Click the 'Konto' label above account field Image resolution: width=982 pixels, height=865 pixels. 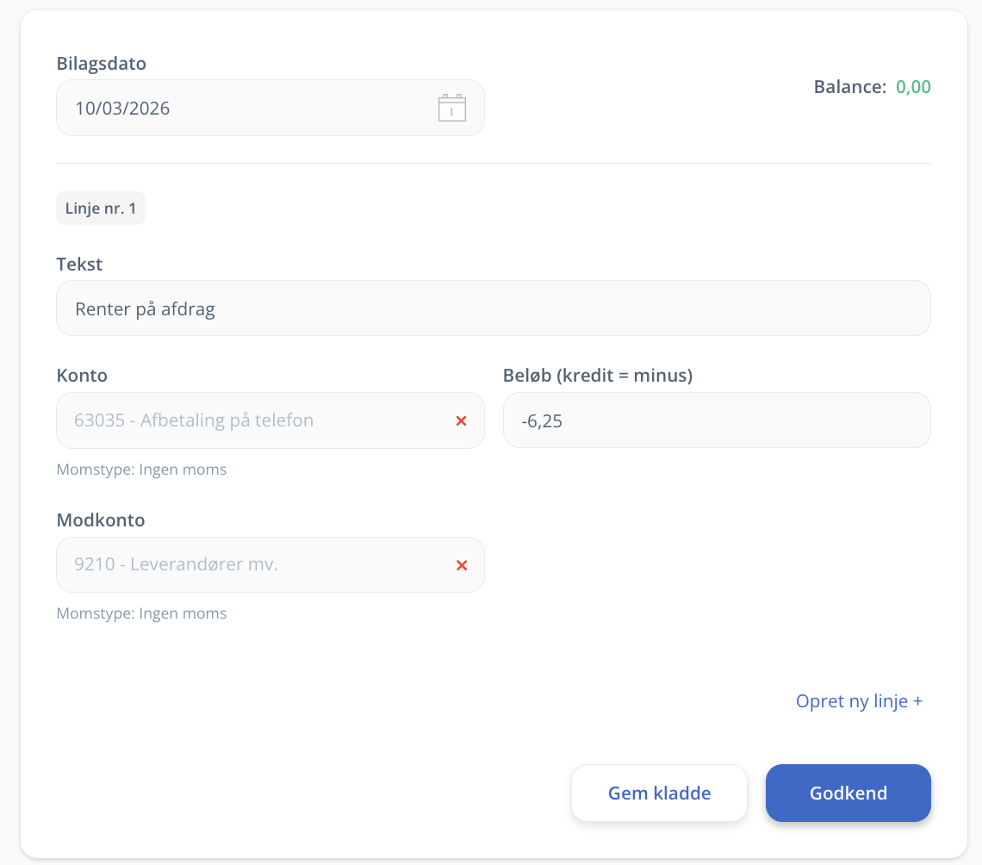tap(82, 376)
